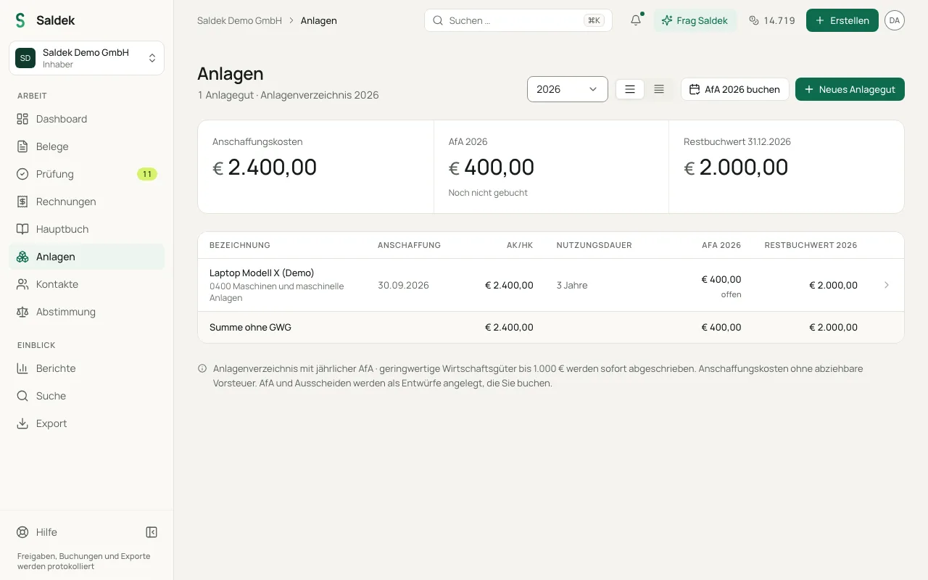Viewport: 928px width, 580px height.
Task: Switch to comfortable list density view
Action: coord(630,89)
